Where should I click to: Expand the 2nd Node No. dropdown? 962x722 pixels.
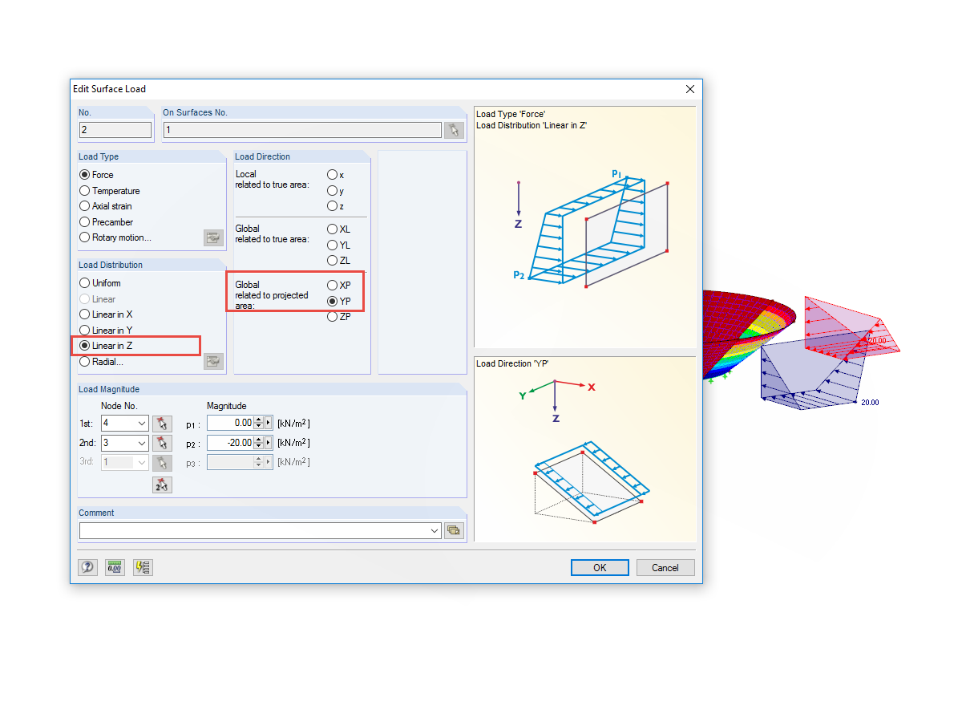click(143, 443)
